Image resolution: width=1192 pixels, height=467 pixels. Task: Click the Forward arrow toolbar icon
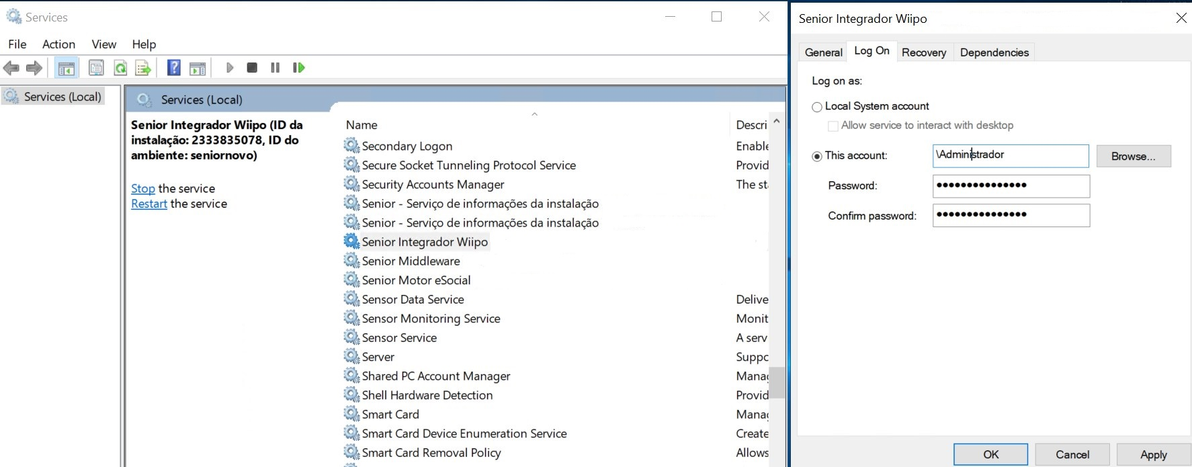pos(34,68)
